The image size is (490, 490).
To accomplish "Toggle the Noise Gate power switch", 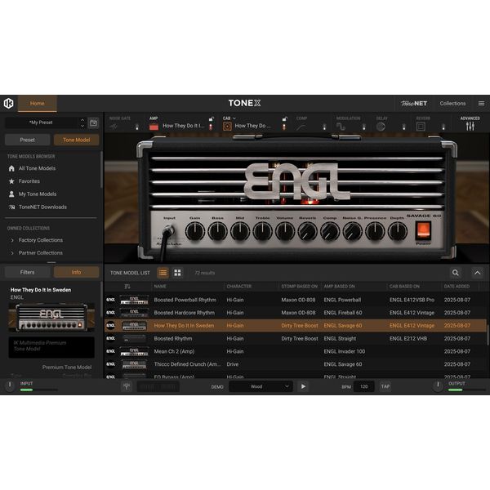I will pos(137,127).
